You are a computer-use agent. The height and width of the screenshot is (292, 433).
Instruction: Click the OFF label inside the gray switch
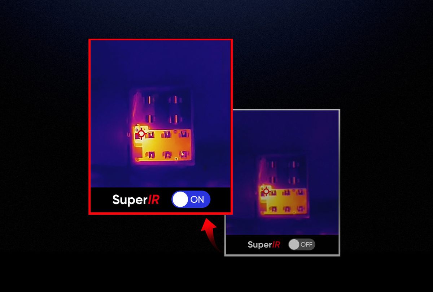coord(306,244)
